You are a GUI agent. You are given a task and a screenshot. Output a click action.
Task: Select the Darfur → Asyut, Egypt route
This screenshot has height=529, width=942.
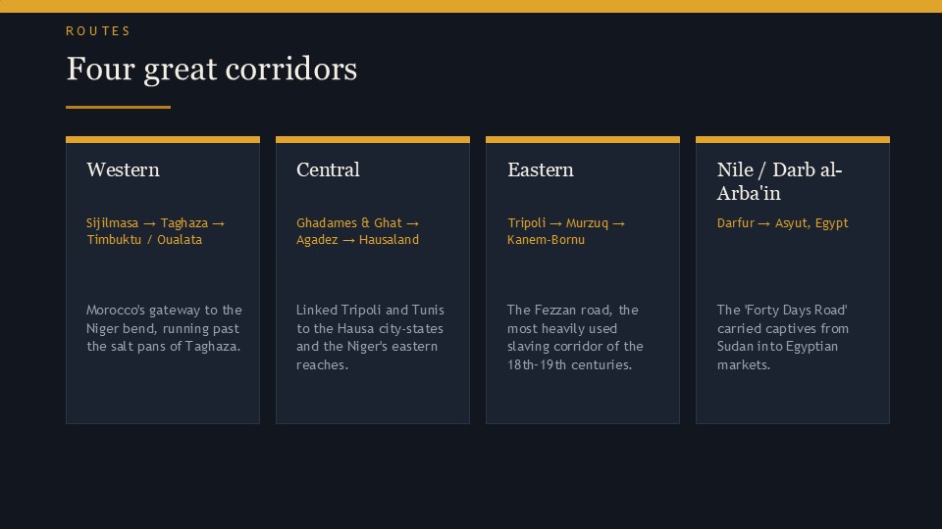click(x=782, y=223)
